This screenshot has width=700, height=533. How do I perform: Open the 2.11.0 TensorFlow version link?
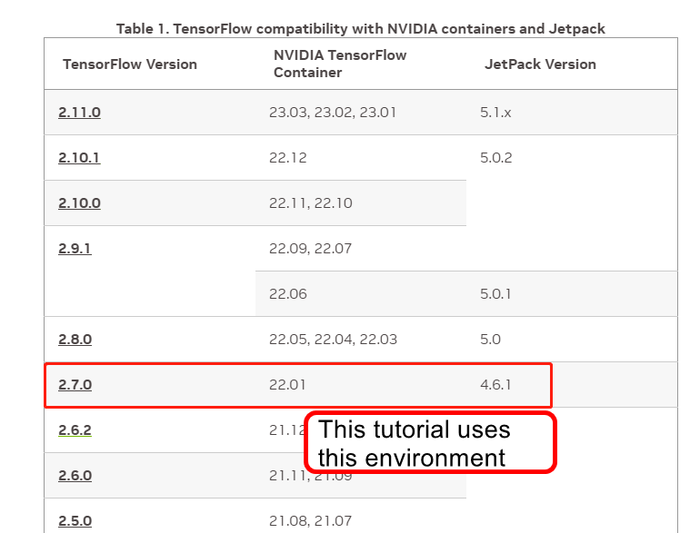click(79, 113)
